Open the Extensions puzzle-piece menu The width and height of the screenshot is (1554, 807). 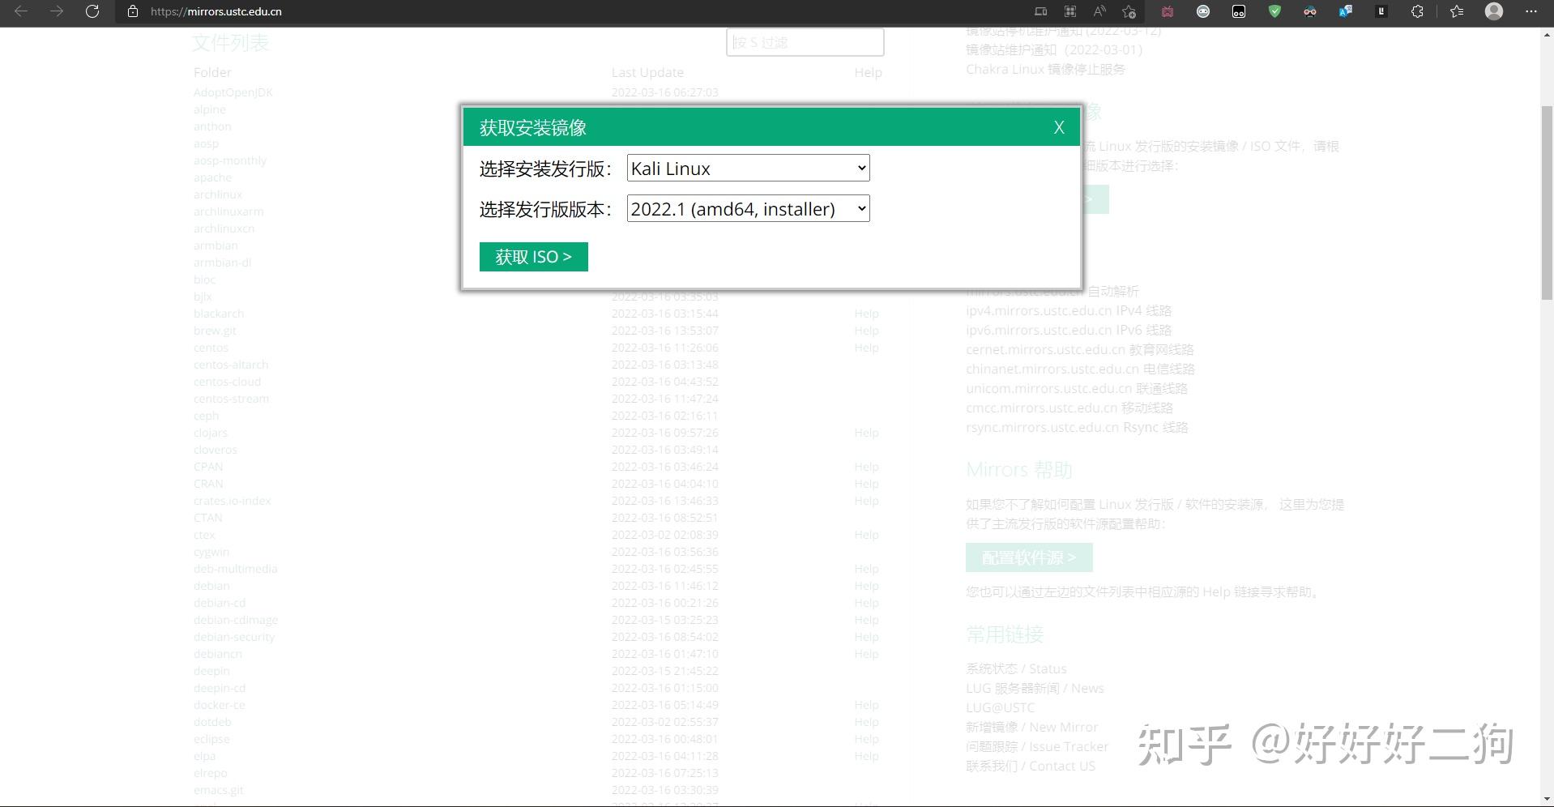pyautogui.click(x=1417, y=11)
